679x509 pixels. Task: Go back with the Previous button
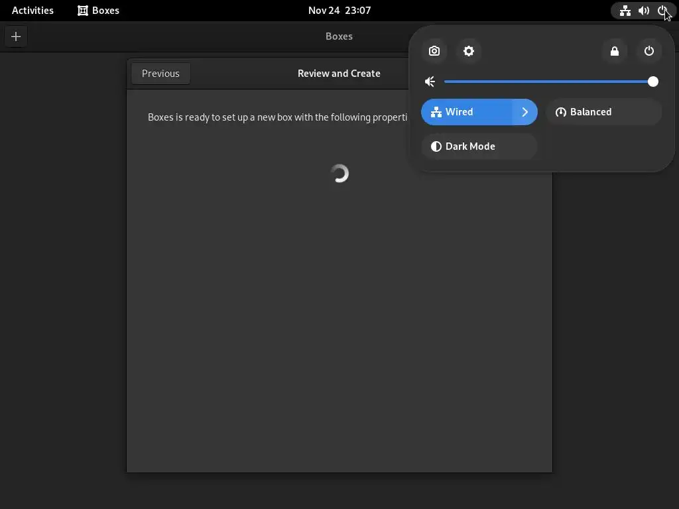point(160,74)
